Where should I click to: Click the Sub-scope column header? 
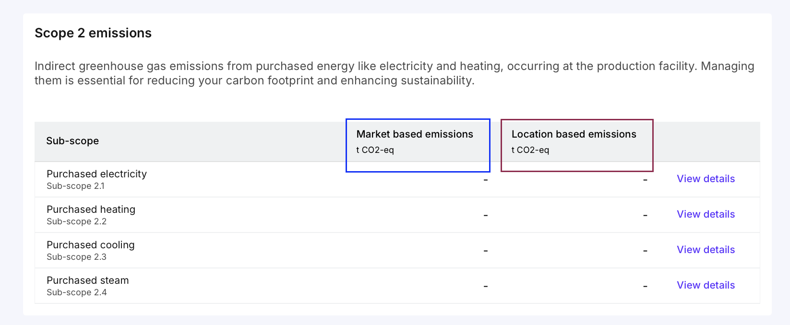72,141
